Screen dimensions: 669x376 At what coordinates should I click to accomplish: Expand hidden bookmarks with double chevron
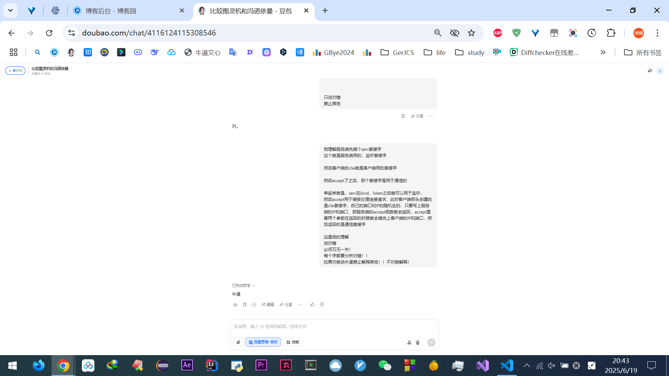(x=603, y=52)
